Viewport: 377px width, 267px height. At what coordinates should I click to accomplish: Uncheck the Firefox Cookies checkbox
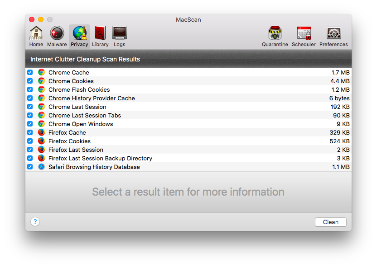point(30,141)
